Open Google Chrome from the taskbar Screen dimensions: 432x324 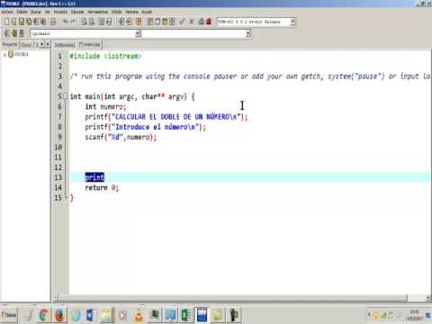[x=44, y=315]
